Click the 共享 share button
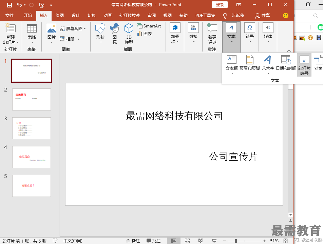The height and width of the screenshot is (244, 323). [x=263, y=16]
